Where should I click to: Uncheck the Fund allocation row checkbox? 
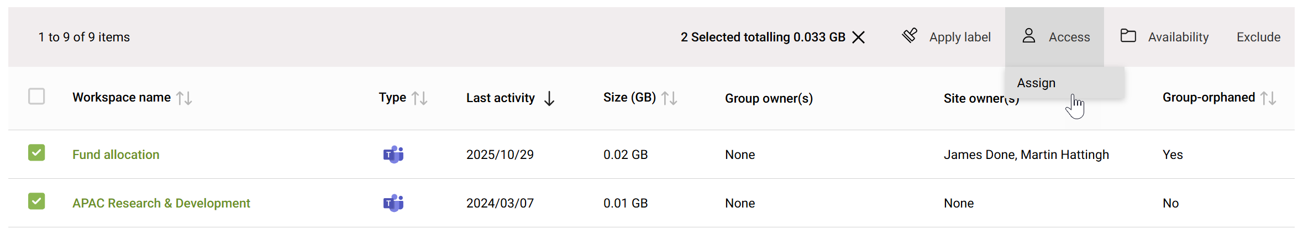click(36, 153)
